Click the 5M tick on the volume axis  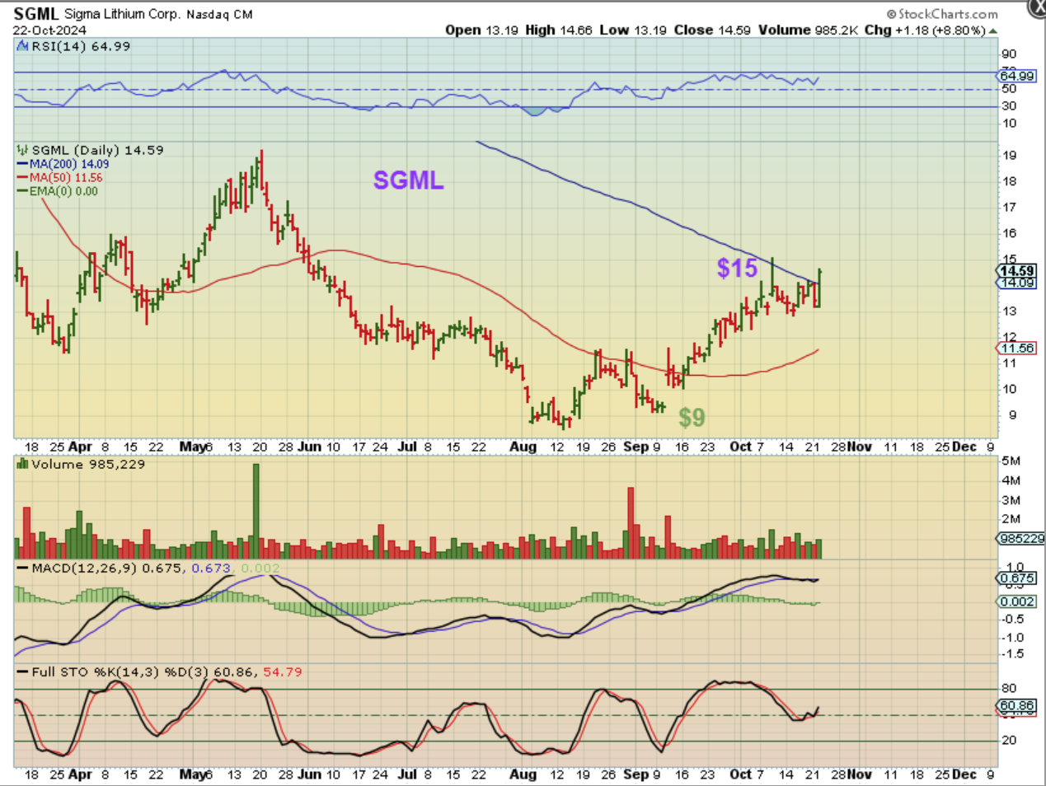tap(1011, 461)
